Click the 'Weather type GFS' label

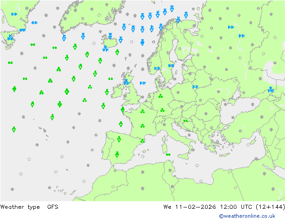pos(29,207)
